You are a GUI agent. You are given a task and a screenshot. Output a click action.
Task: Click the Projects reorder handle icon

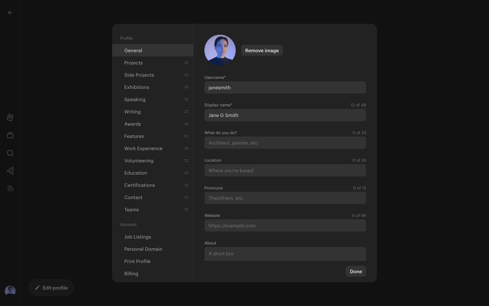coord(186,63)
